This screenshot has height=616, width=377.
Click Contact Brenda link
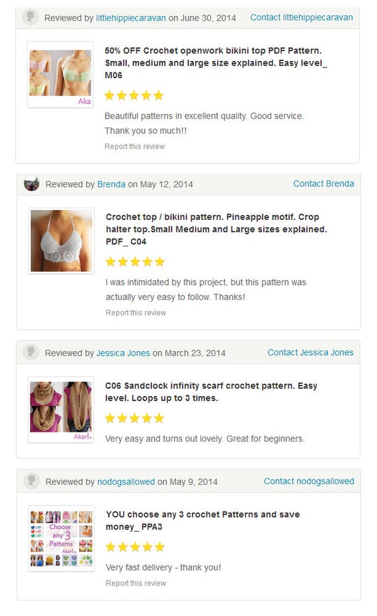tap(323, 184)
